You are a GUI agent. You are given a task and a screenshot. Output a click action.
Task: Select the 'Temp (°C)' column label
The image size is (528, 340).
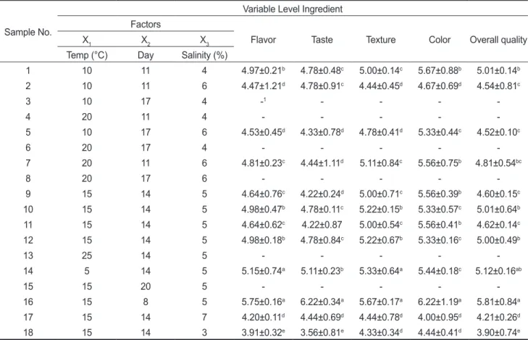[87, 55]
